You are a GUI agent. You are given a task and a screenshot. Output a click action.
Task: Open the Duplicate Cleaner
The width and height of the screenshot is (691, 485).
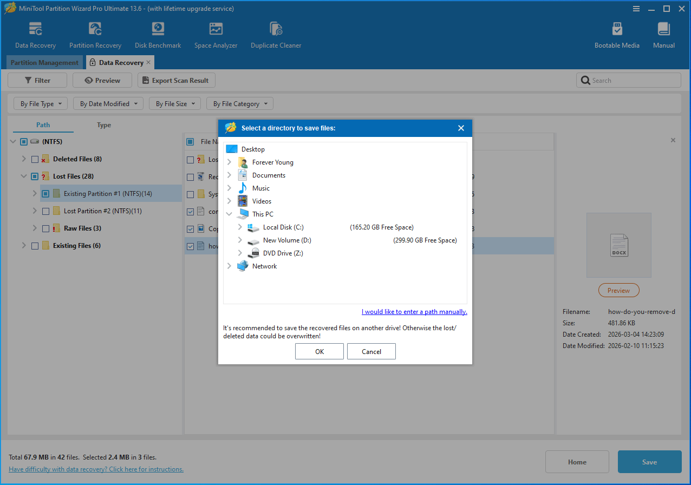(x=276, y=32)
